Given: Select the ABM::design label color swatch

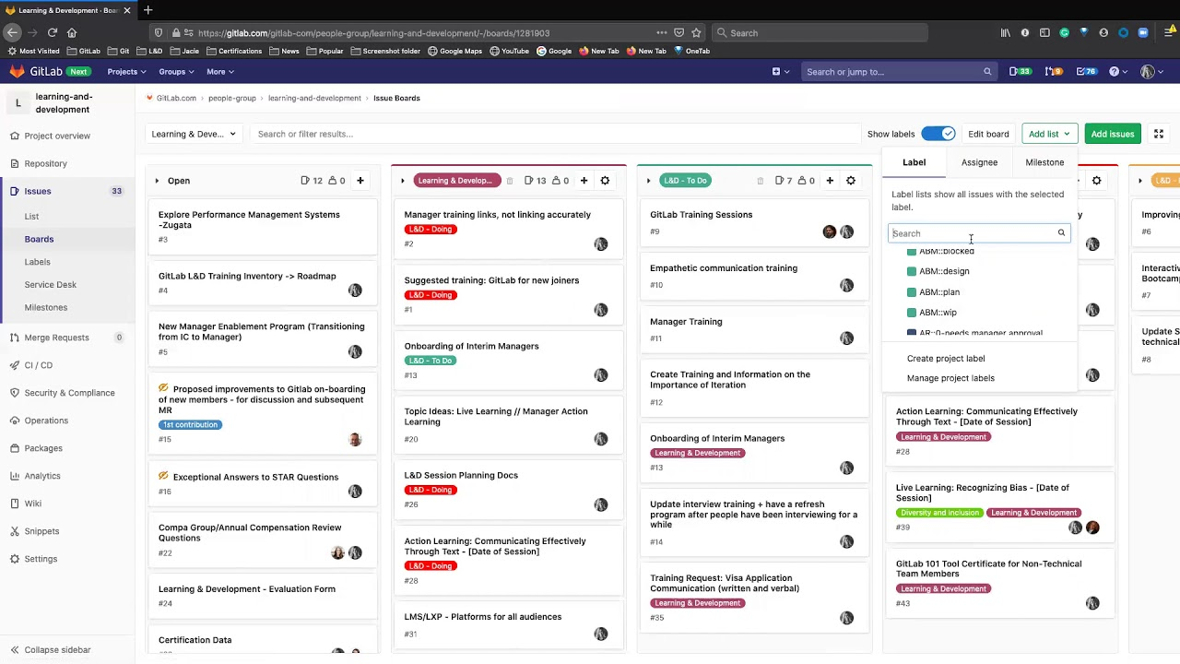Looking at the screenshot, I should [x=912, y=271].
